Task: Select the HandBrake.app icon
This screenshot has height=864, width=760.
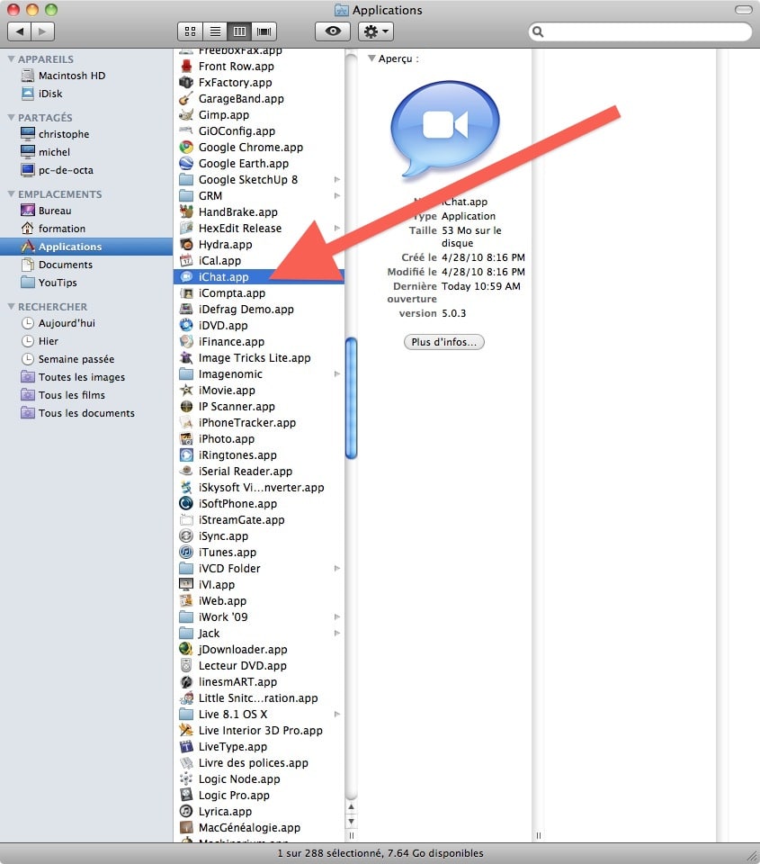Action: coord(186,211)
